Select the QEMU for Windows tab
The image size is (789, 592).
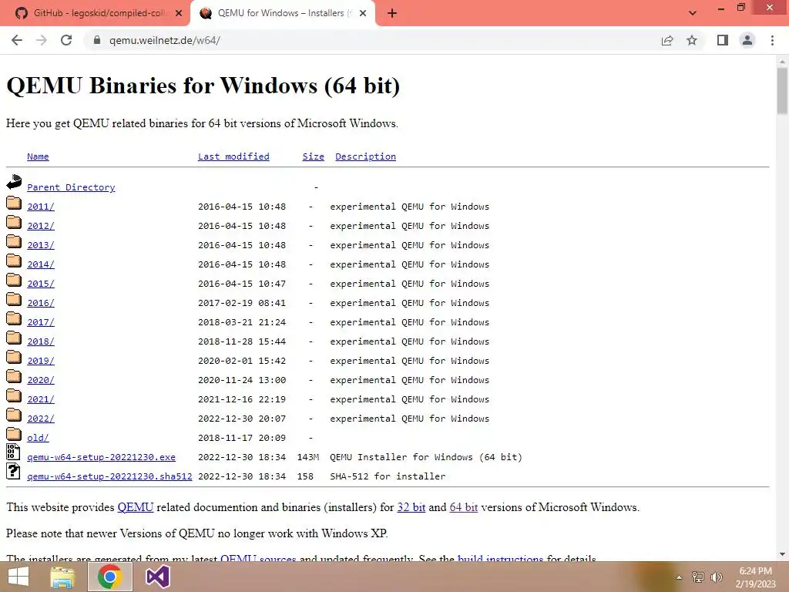coord(283,13)
